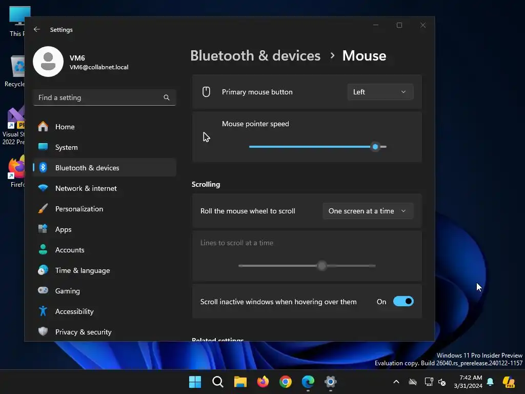Click the Accessibility figure icon
Viewport: 525px width, 394px height.
point(43,311)
